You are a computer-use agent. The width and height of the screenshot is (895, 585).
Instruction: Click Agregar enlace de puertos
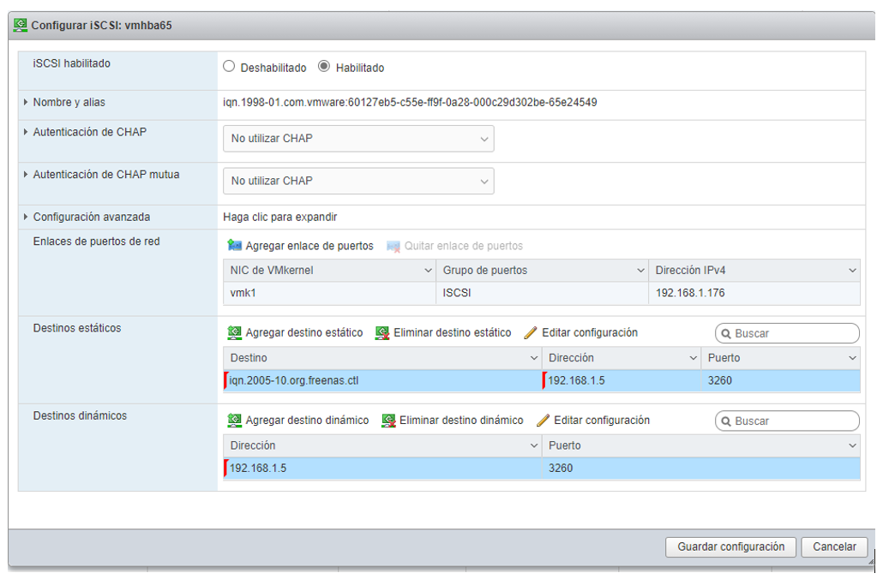[309, 246]
